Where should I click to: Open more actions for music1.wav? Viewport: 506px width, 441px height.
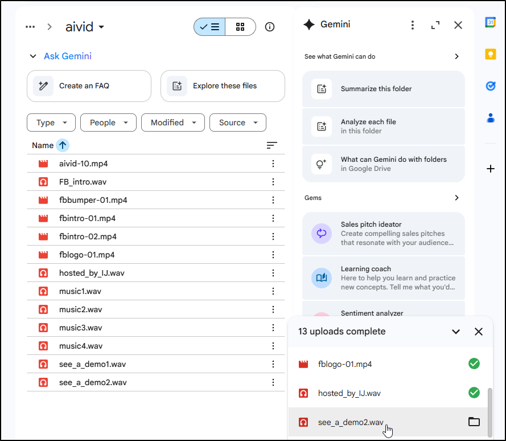click(273, 291)
